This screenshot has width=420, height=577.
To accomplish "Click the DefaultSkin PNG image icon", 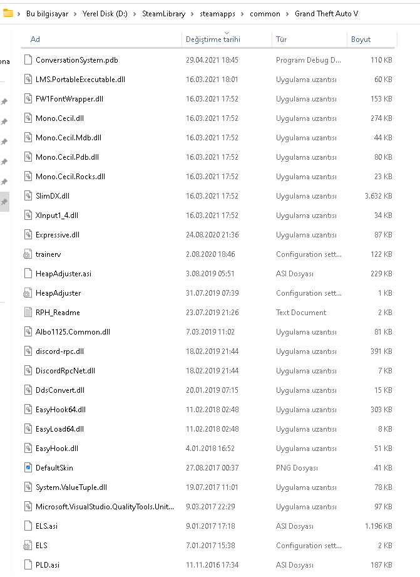I will tap(28, 467).
